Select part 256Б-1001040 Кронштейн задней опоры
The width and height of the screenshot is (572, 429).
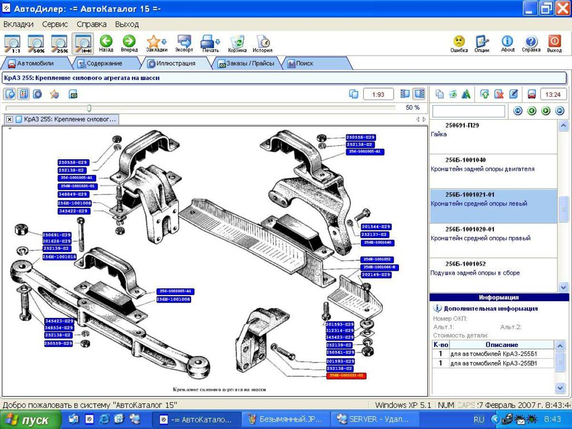coord(493,172)
